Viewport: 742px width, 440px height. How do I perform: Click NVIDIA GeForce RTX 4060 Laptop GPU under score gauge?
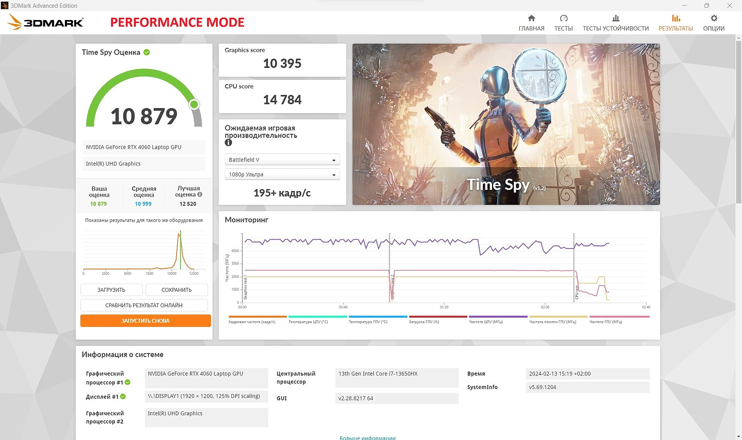point(144,147)
